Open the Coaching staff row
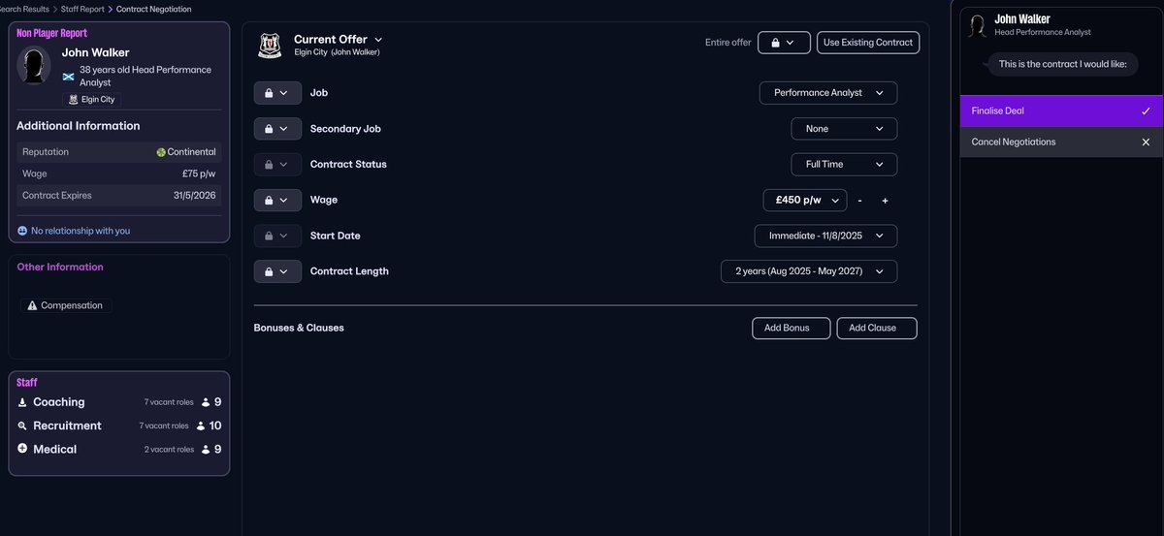Screen dimensions: 1164x536 pyautogui.click(x=119, y=402)
